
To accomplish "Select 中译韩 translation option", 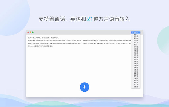I will pyautogui.click(x=136, y=41).
